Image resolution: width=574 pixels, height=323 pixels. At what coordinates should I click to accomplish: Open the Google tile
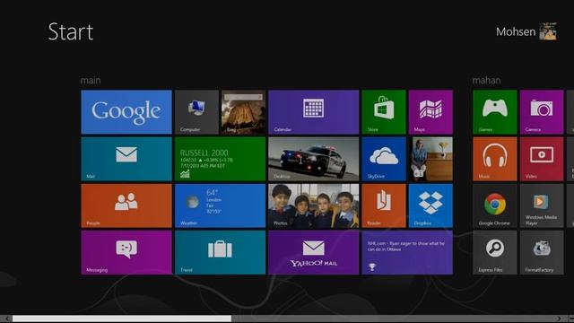(x=126, y=112)
